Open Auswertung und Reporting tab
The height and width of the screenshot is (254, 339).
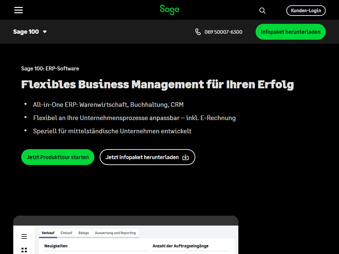coord(115,233)
